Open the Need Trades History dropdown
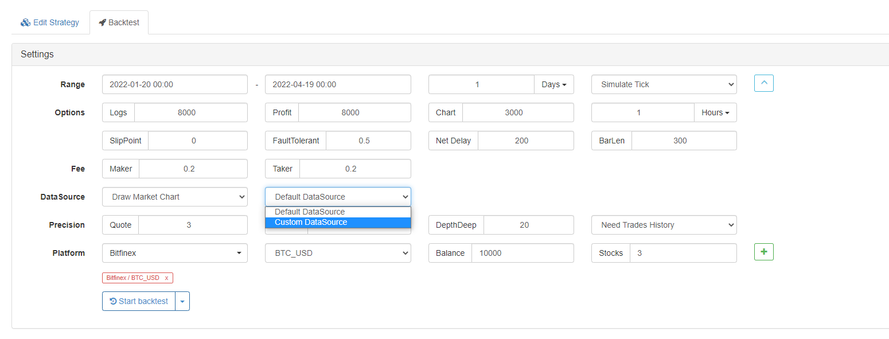Viewport: 889px width, 339px height. pyautogui.click(x=664, y=225)
